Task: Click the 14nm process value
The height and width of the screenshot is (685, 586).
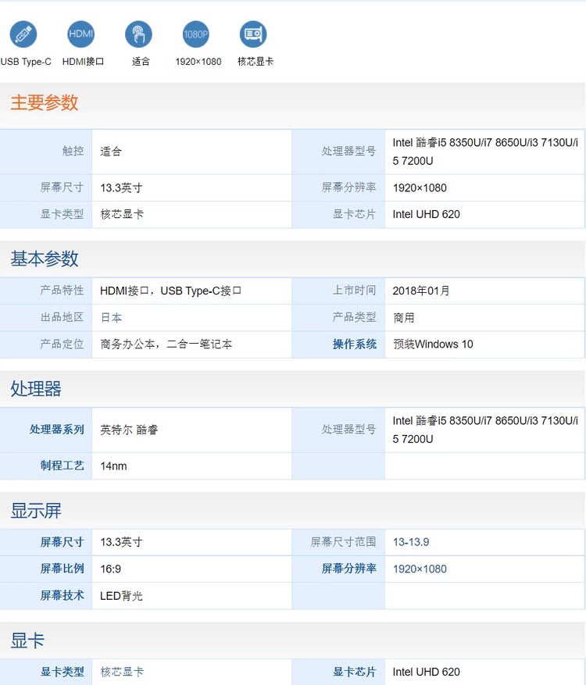Action: (113, 466)
